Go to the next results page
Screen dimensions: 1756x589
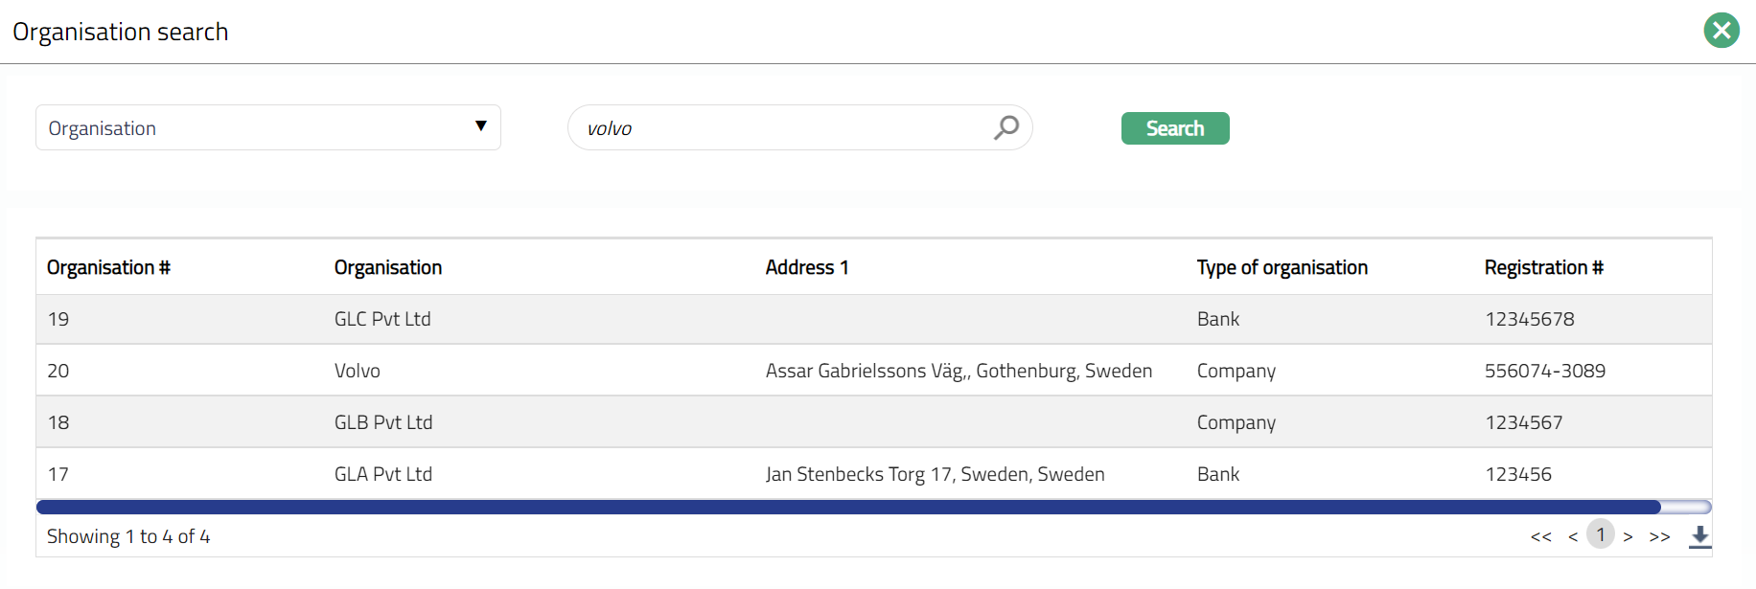point(1628,537)
